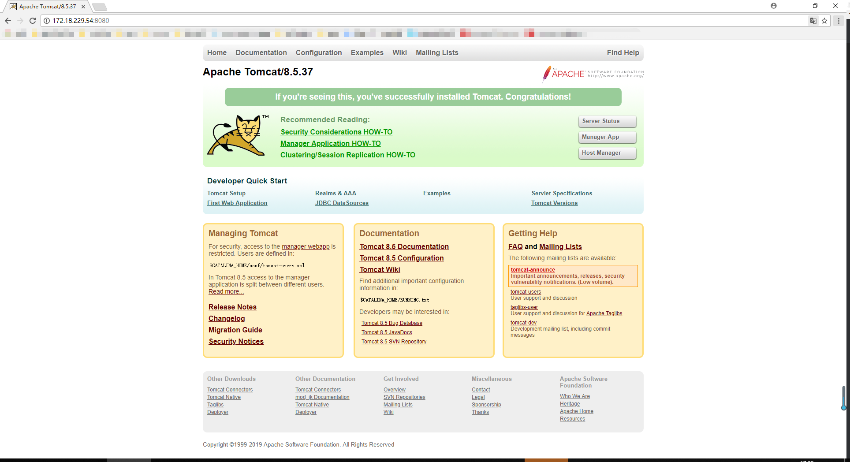This screenshot has width=850, height=462.
Task: Click Read more... link
Action: (x=226, y=291)
